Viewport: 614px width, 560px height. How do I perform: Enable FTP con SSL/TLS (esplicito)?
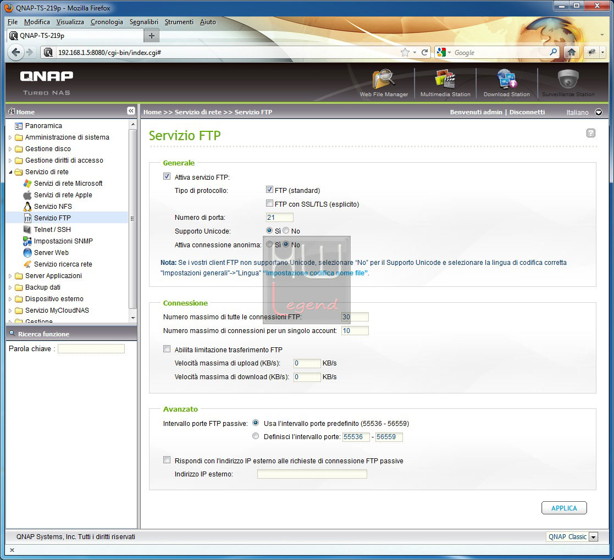269,203
